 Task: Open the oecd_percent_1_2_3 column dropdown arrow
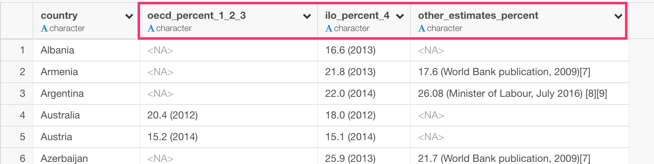307,16
